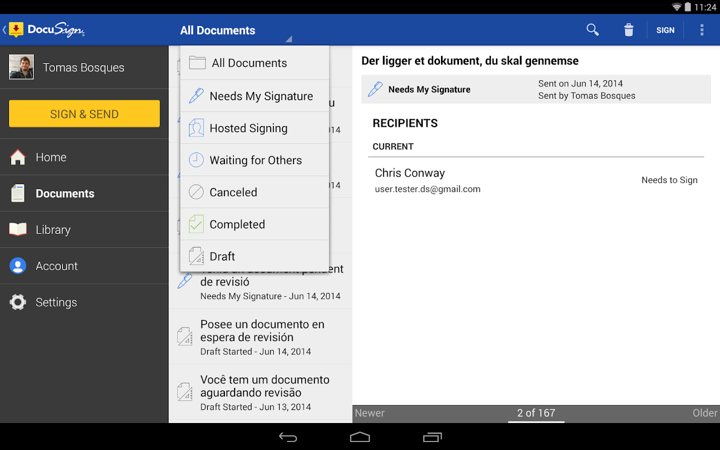This screenshot has height=450, width=720.
Task: Click the trash icon to delete the document
Action: click(x=628, y=30)
